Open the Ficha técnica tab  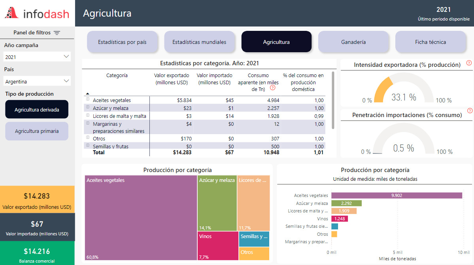pos(431,42)
